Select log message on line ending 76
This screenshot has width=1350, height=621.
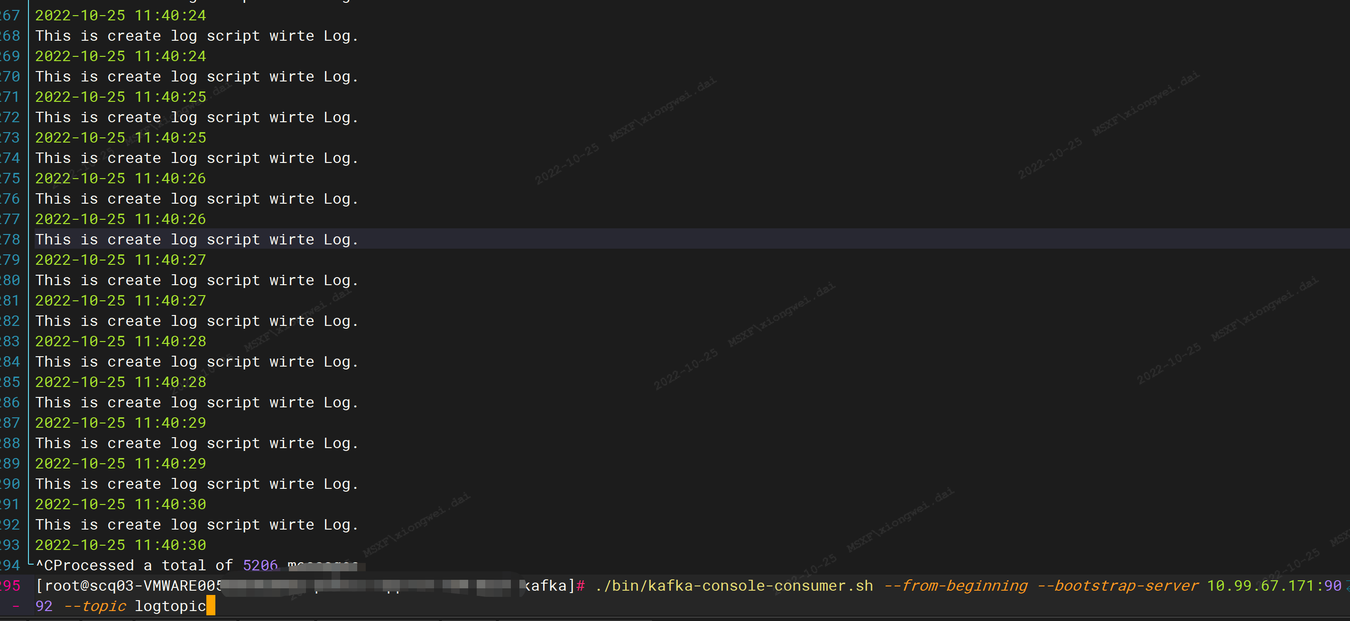click(196, 199)
